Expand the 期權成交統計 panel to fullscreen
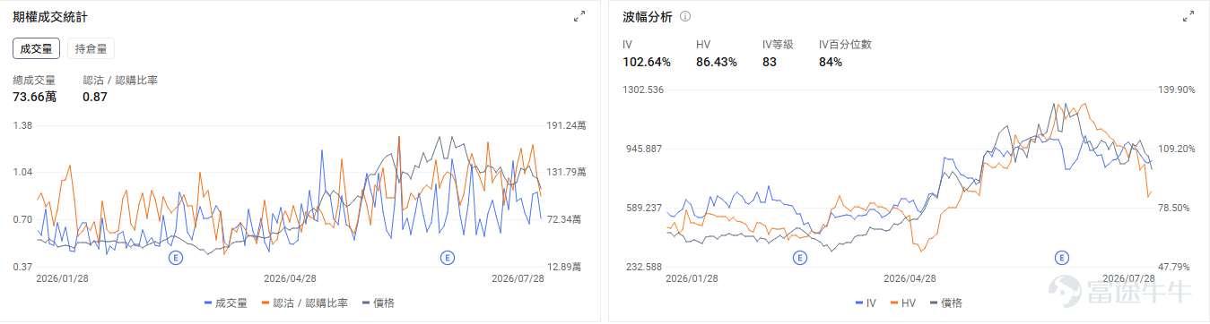1210x324 pixels. coord(579,16)
